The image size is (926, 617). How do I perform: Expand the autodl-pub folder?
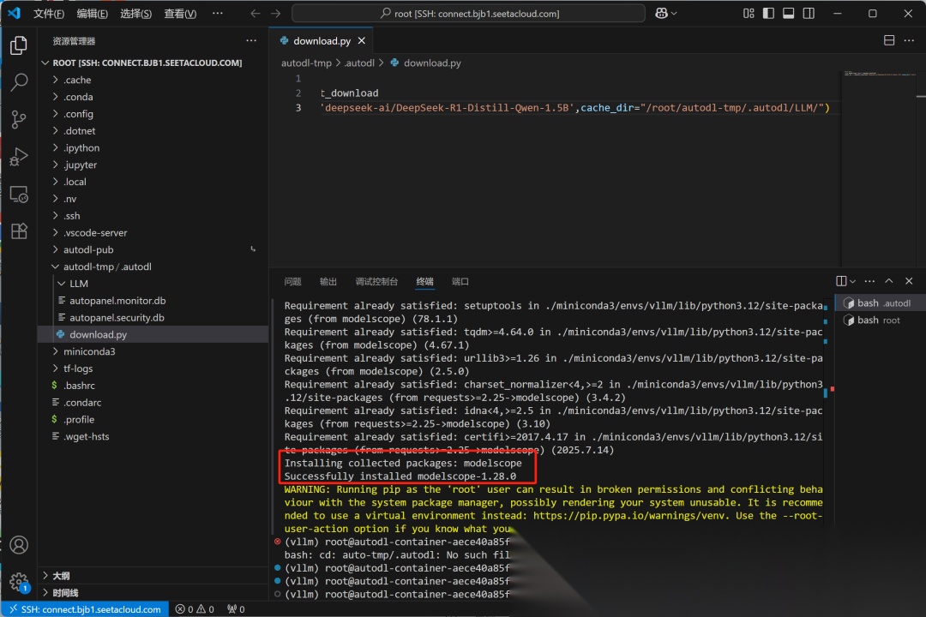[153, 249]
